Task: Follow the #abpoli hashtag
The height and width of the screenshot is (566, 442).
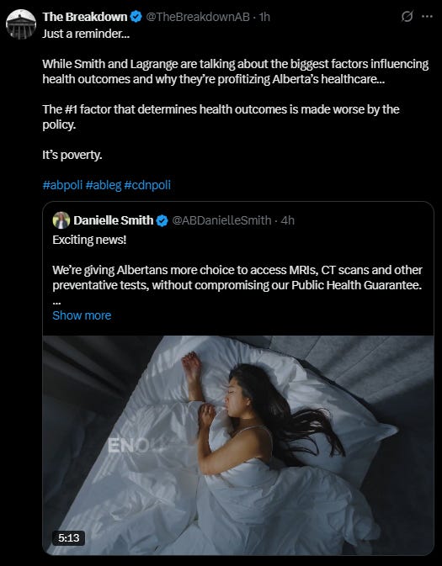Action: pos(62,185)
